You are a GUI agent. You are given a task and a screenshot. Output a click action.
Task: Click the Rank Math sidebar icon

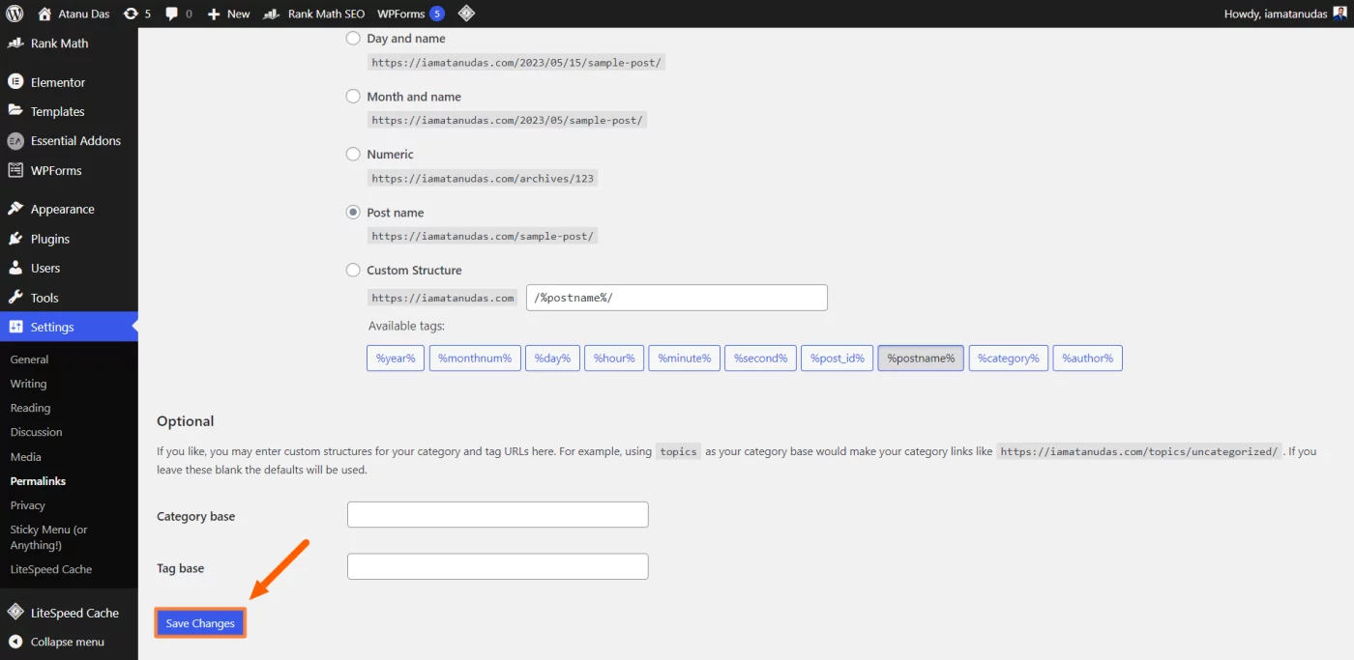point(15,43)
